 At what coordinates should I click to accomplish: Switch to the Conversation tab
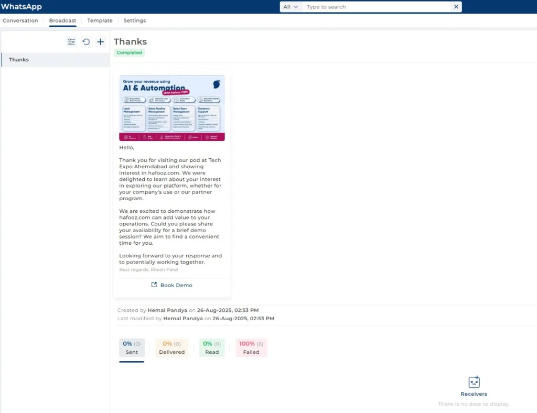pos(20,20)
